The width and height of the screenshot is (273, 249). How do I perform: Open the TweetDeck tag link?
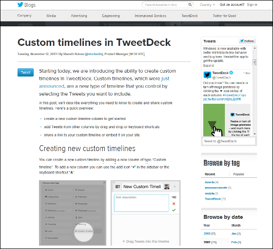pos(213,199)
